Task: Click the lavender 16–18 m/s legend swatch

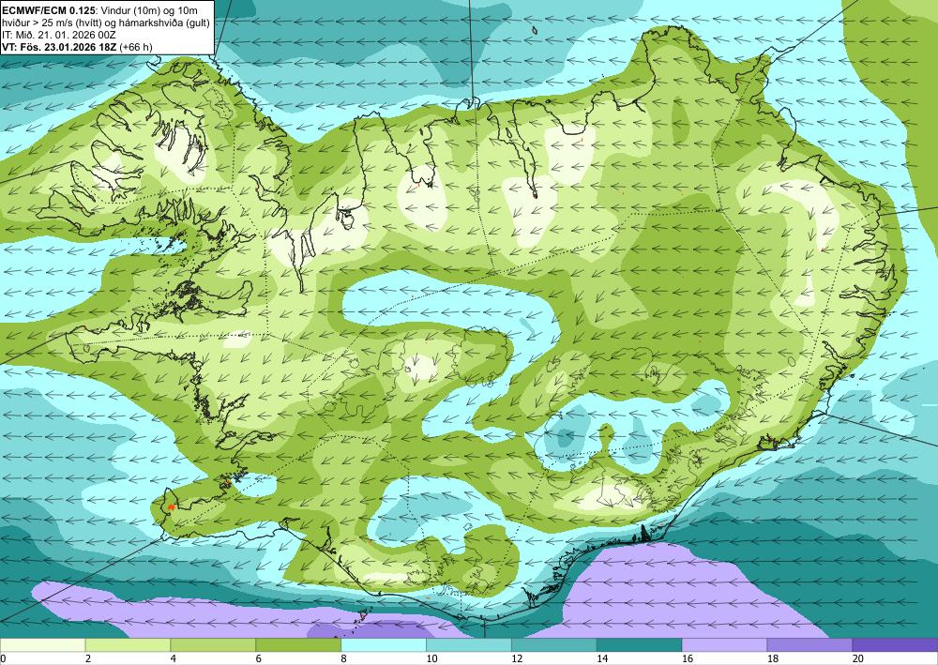Action: coord(724,645)
